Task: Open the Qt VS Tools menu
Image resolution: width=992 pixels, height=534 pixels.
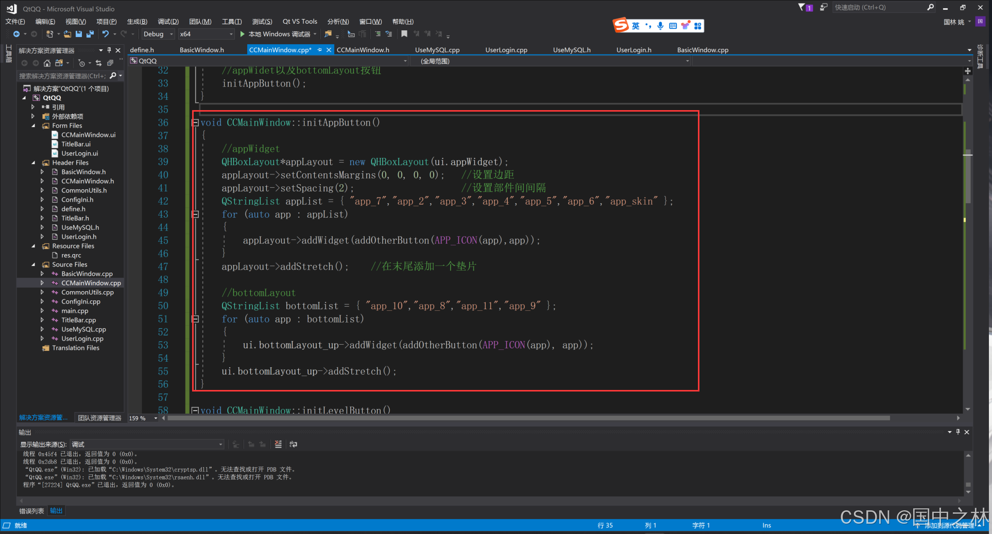Action: 300,21
